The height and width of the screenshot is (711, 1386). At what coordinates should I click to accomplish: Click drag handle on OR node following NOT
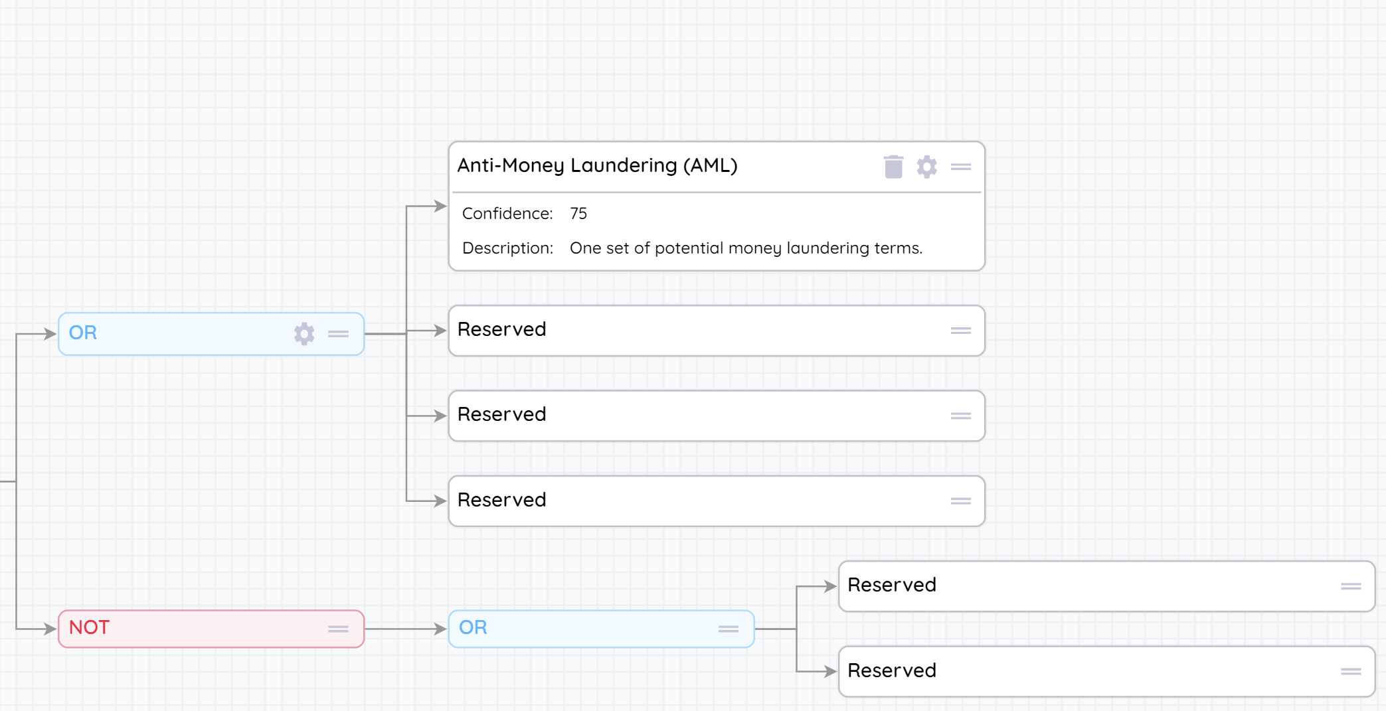click(x=728, y=629)
